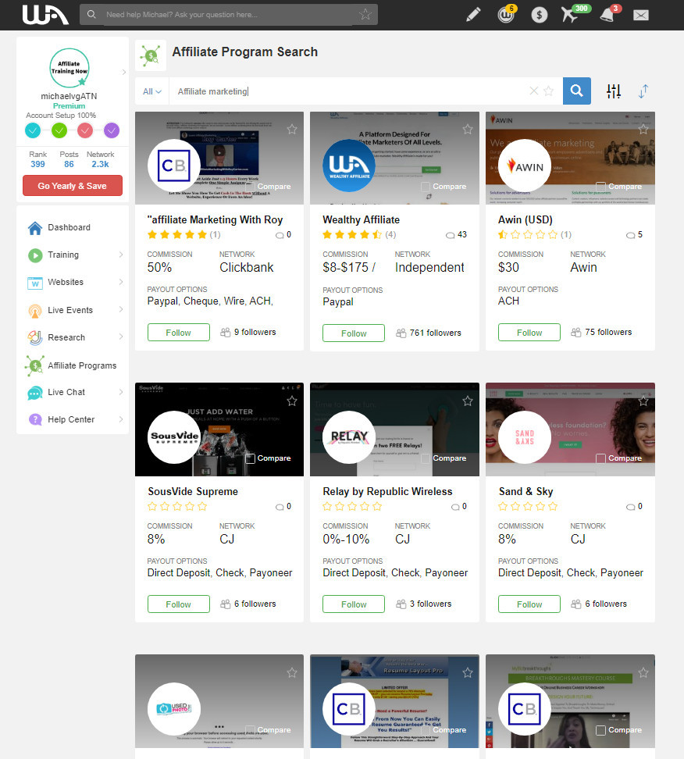Click the Wealthy Affiliate logo in header
Image resolution: width=684 pixels, height=759 pixels.
point(45,15)
